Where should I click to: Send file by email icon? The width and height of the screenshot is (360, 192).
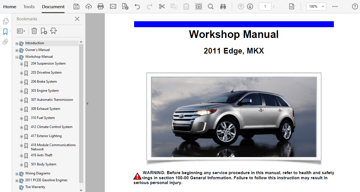[x=113, y=7]
